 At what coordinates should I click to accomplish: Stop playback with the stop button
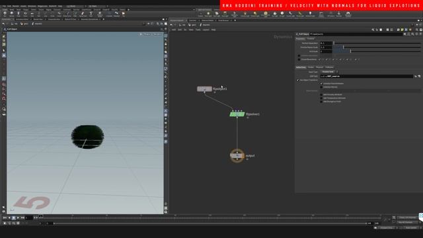pyautogui.click(x=13, y=218)
